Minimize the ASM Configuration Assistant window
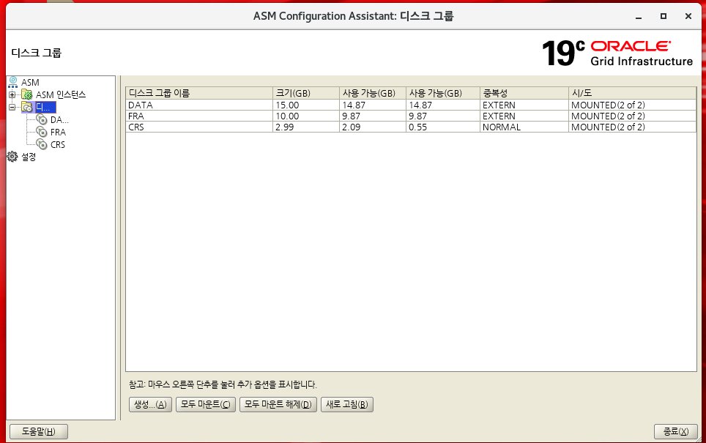The height and width of the screenshot is (443, 706). point(639,17)
